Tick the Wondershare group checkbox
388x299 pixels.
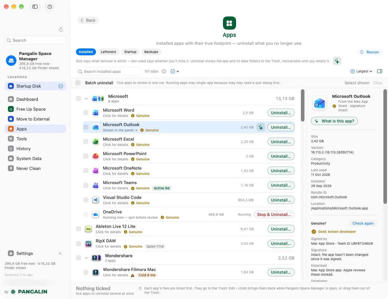pyautogui.click(x=79, y=258)
